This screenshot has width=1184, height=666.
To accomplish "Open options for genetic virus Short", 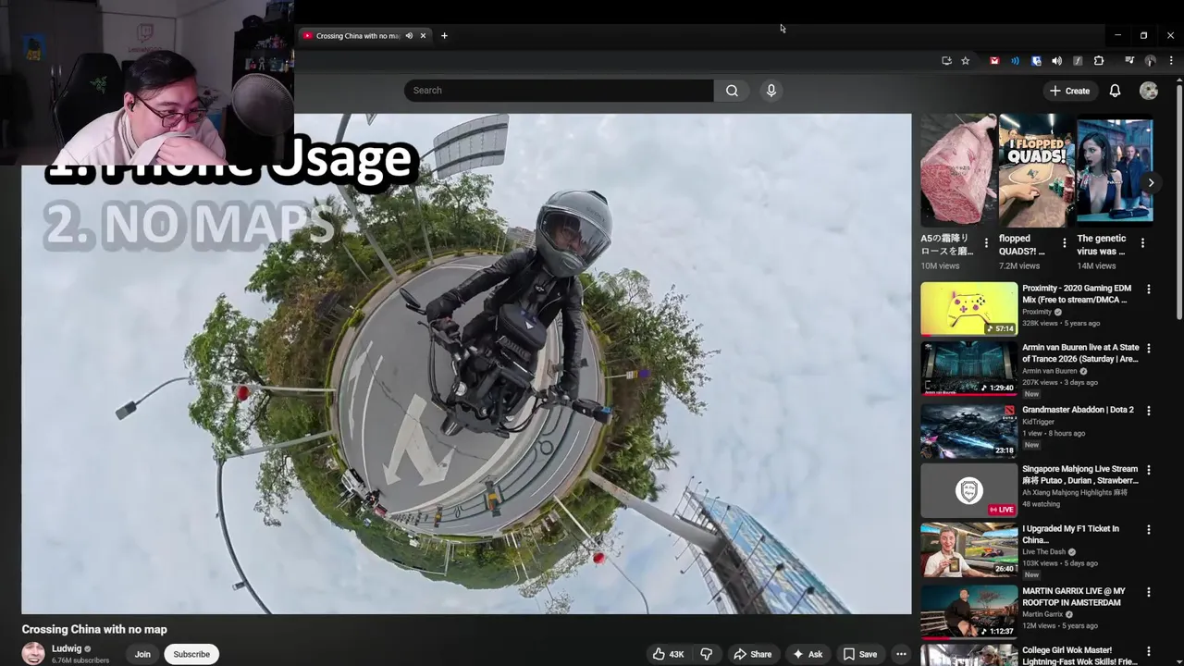I will (x=1142, y=243).
